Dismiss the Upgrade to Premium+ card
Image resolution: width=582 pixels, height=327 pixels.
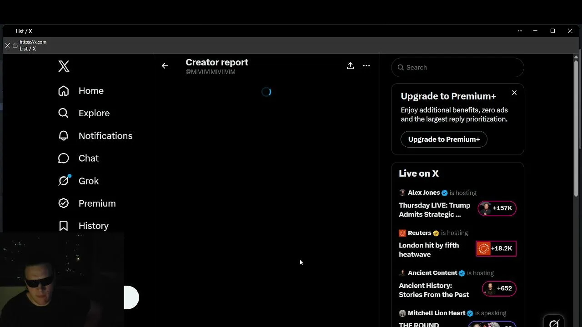514,93
